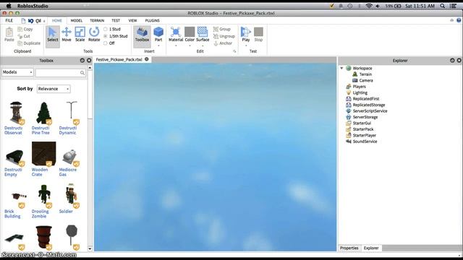Viewport: 463px width, 260px height.
Task: Open the Brick Building model link
Action: [x=12, y=214]
